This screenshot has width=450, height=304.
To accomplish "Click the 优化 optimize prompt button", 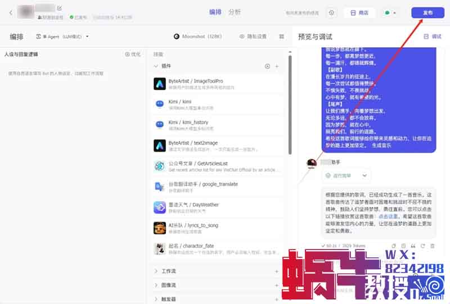I will (x=133, y=55).
